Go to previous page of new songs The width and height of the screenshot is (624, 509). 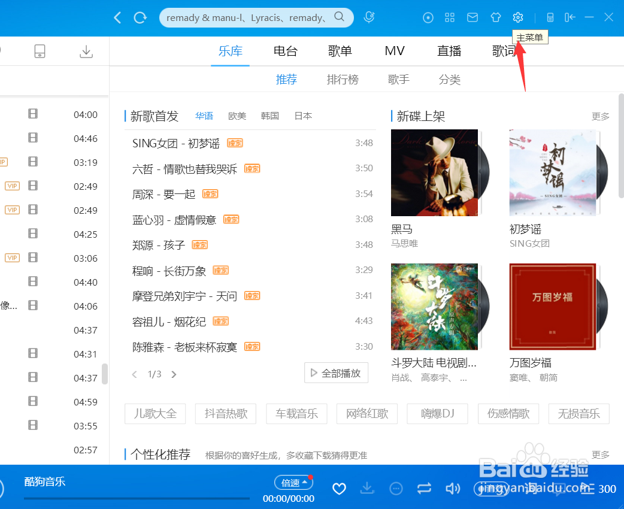[x=135, y=374]
